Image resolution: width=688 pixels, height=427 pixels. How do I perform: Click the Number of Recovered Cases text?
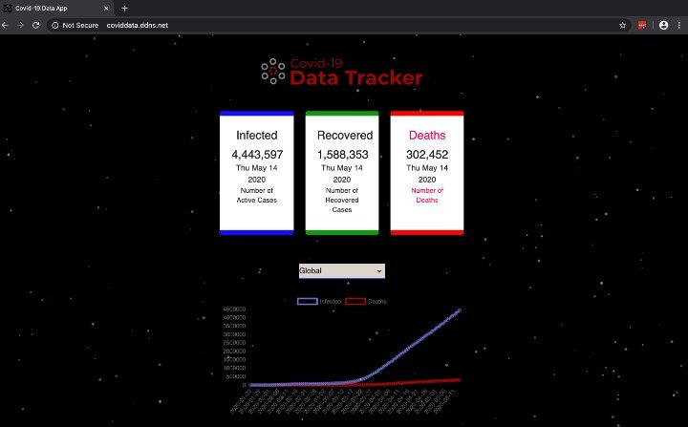(342, 200)
